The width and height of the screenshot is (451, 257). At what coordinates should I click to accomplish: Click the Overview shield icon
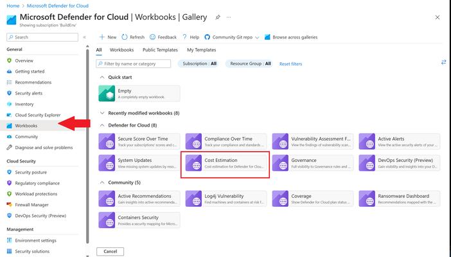9,60
